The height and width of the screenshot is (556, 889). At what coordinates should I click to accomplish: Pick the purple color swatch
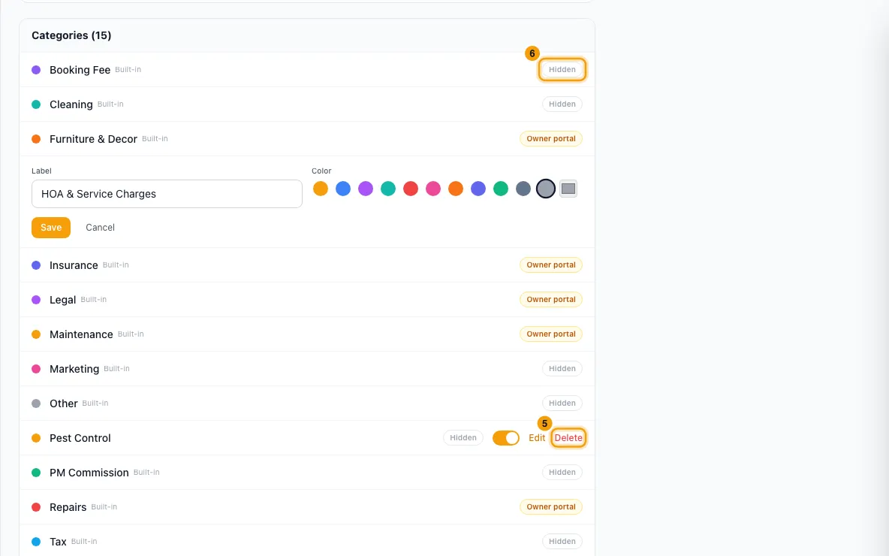[x=366, y=189]
